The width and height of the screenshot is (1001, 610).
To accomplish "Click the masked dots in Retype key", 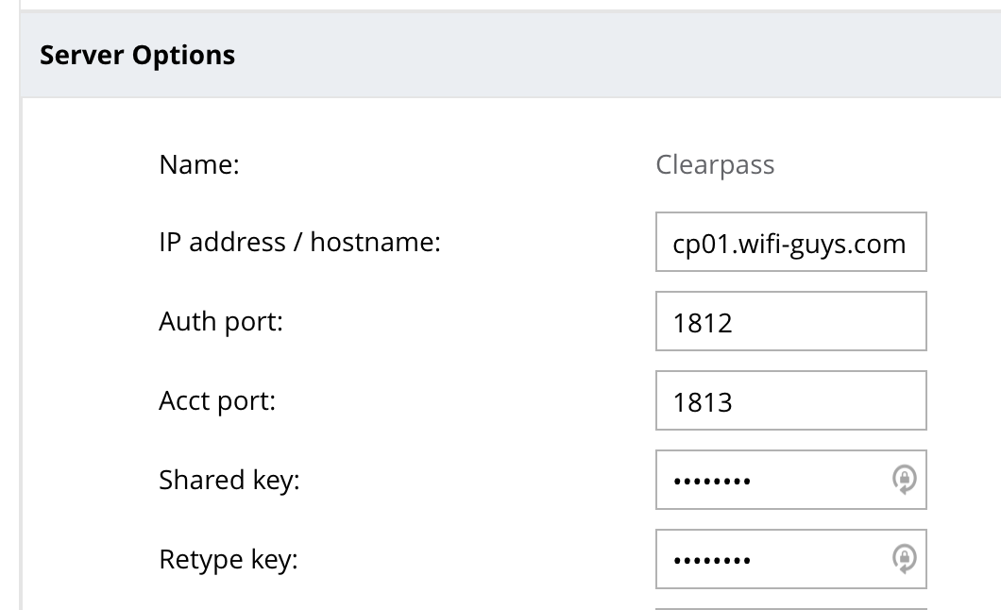I will pyautogui.click(x=712, y=561).
